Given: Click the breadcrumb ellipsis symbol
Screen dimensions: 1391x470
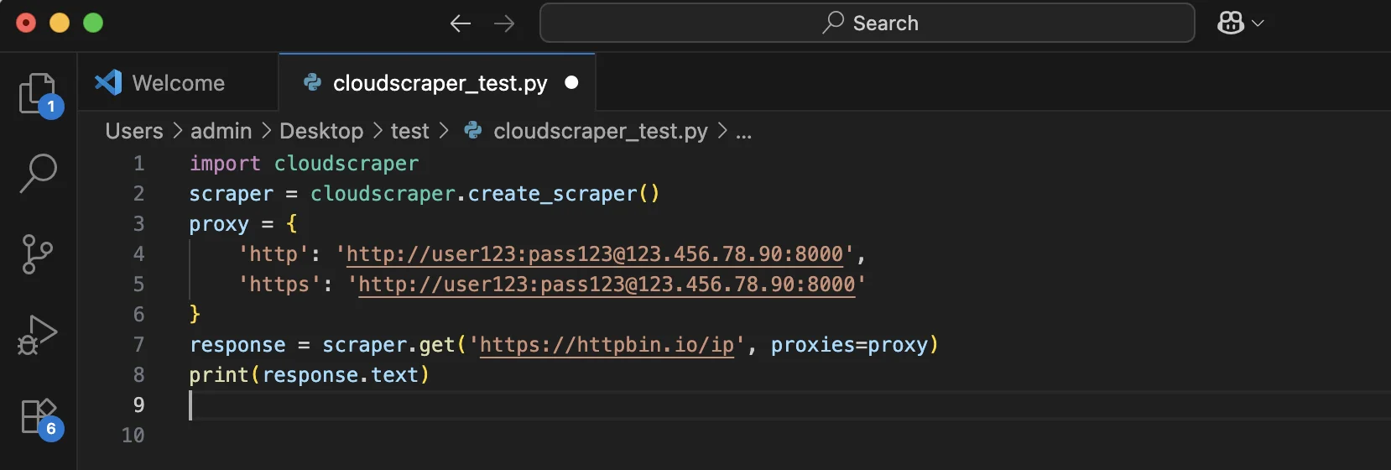Looking at the screenshot, I should (x=743, y=133).
